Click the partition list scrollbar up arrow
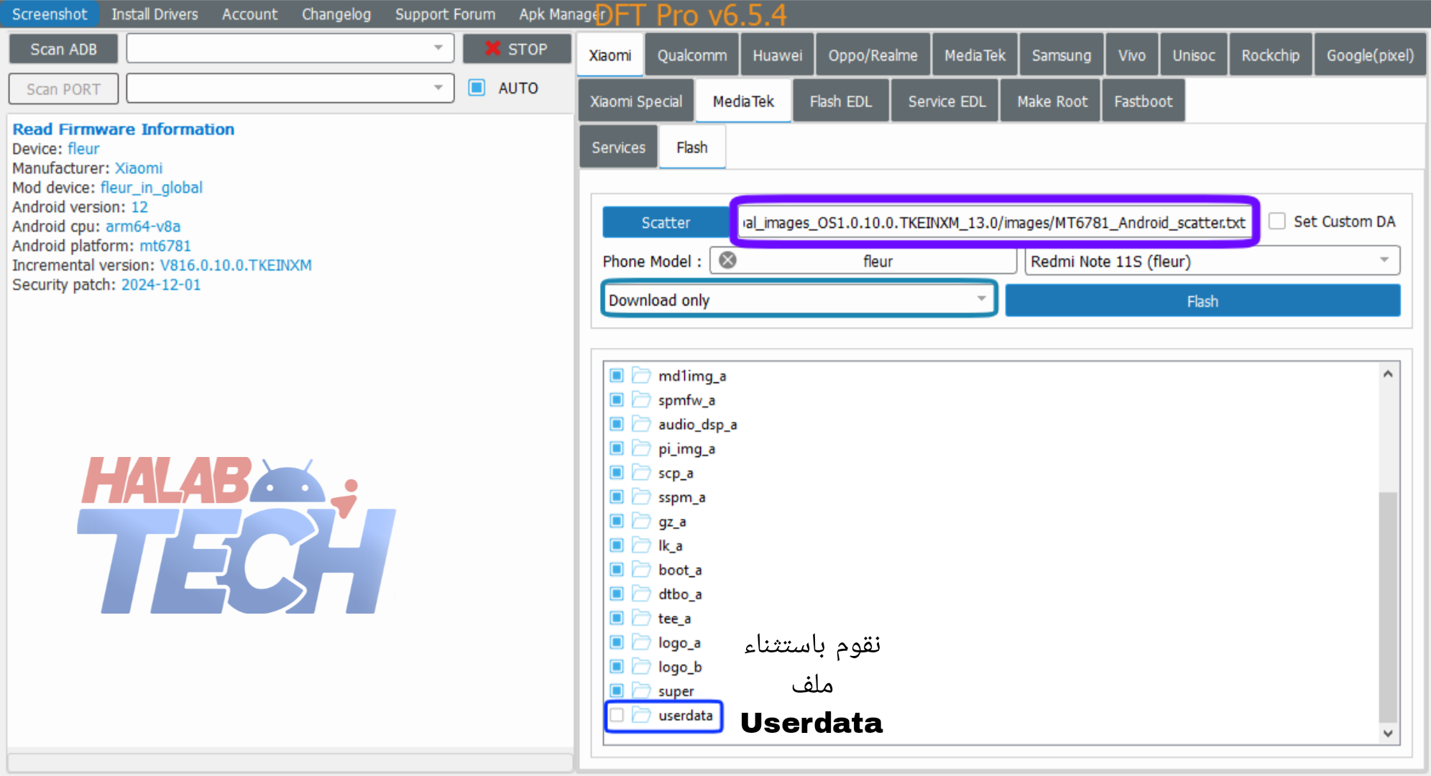 pyautogui.click(x=1388, y=374)
